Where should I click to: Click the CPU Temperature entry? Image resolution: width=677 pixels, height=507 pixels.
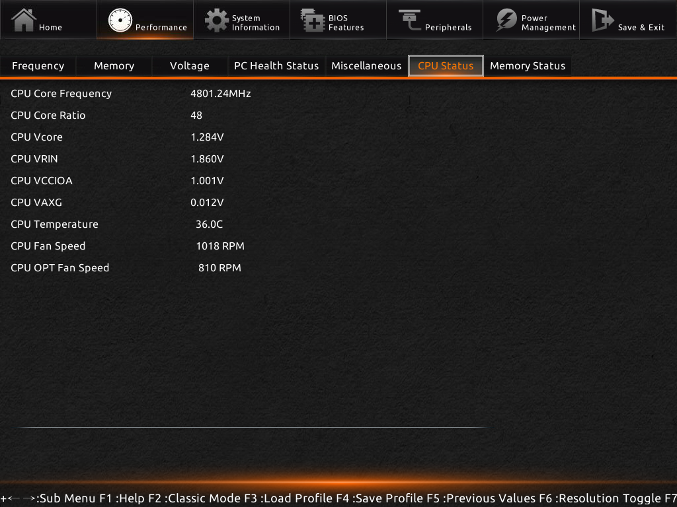pos(54,224)
